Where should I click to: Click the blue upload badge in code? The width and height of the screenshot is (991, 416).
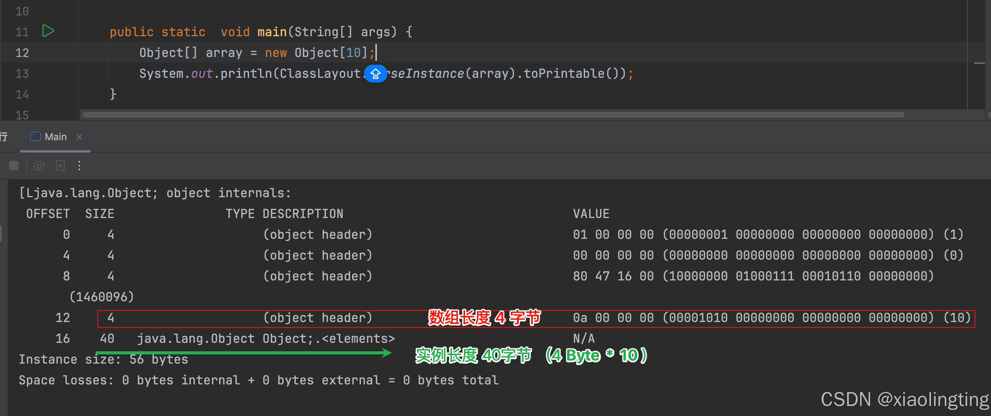click(375, 74)
